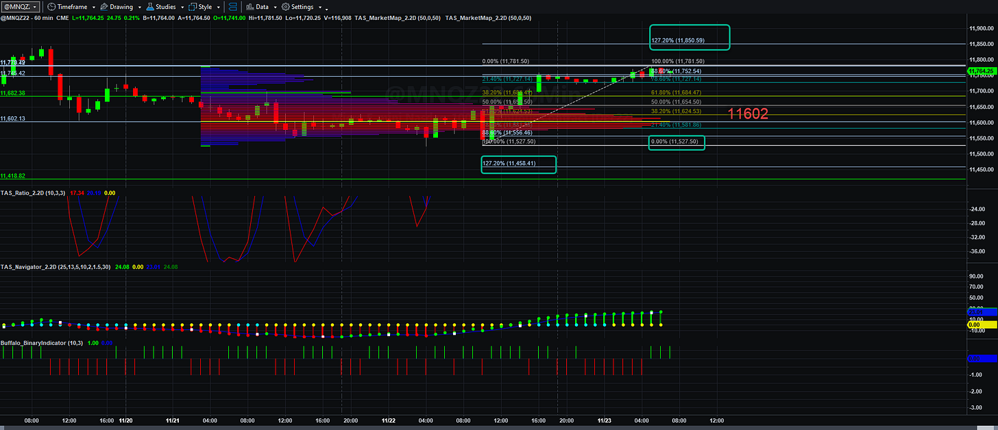Screen dimensions: 998x430
Task: Open the Timeframe clock icon menu
Action: coord(51,6)
